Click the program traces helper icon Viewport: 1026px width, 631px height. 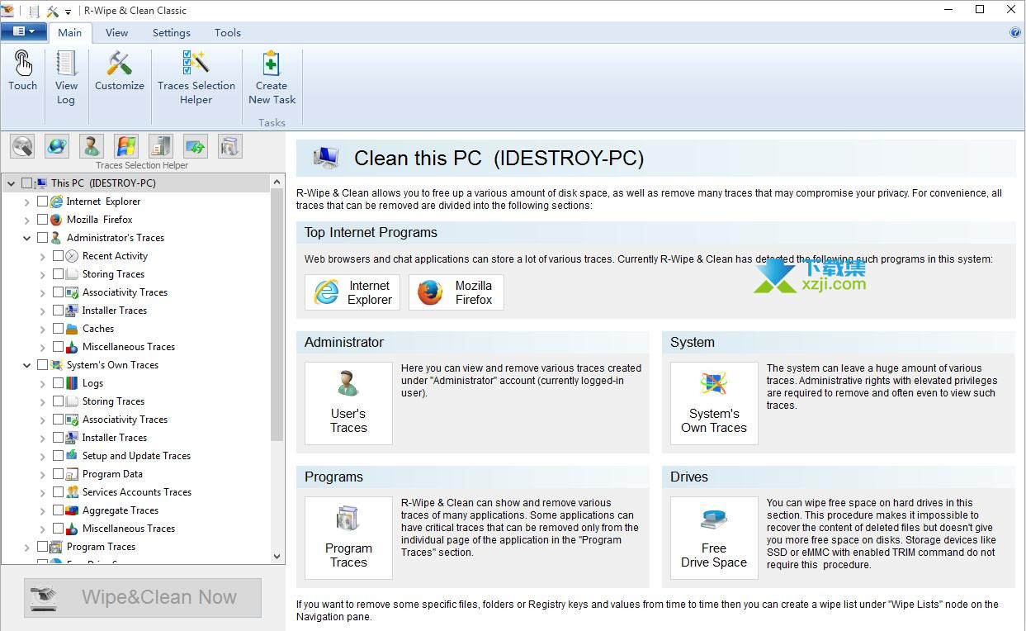pyautogui.click(x=230, y=146)
